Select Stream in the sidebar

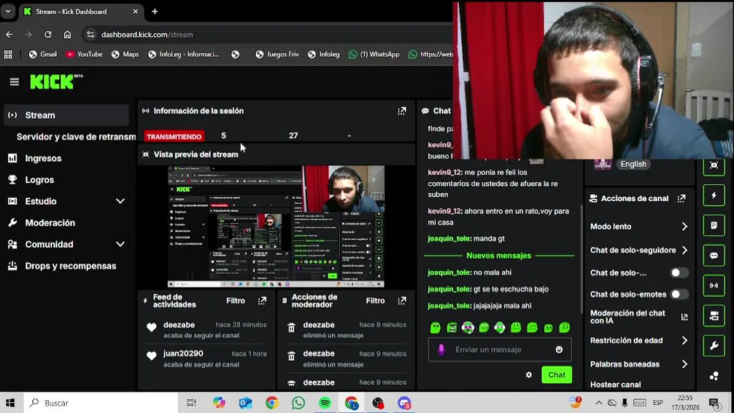pyautogui.click(x=67, y=115)
